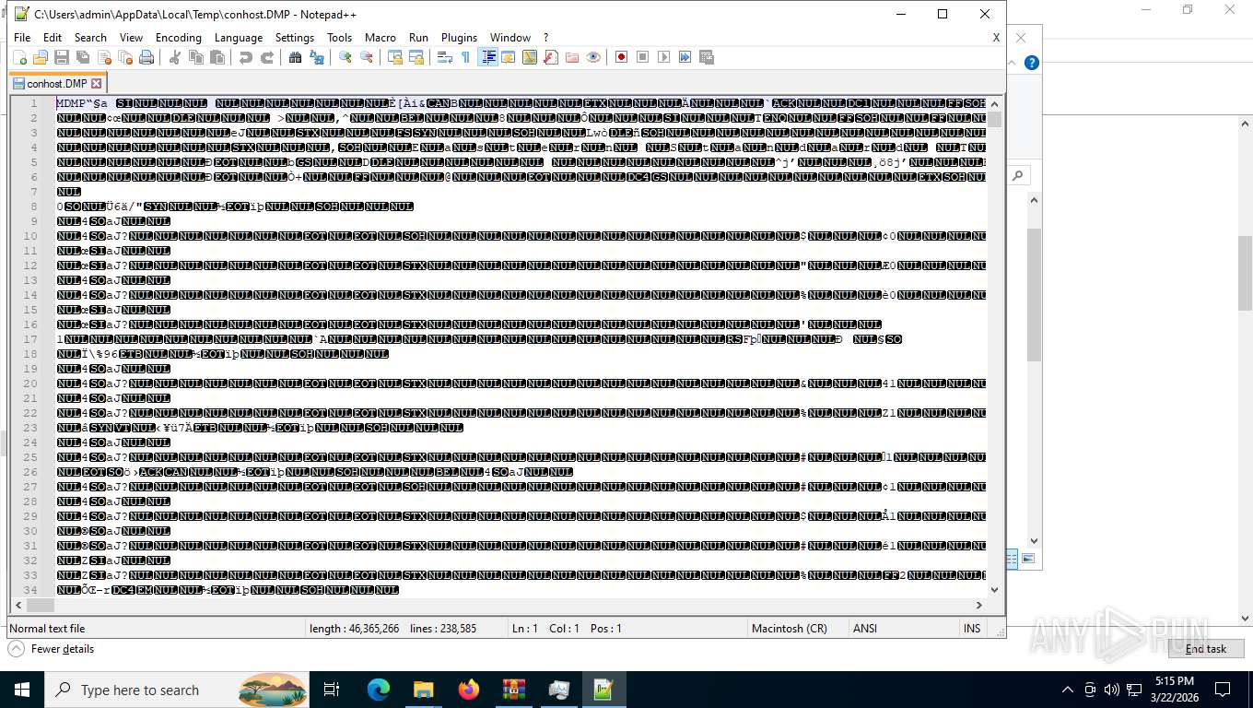Open Folder as Workspace toolbar icon
The height and width of the screenshot is (708, 1253).
tap(572, 57)
